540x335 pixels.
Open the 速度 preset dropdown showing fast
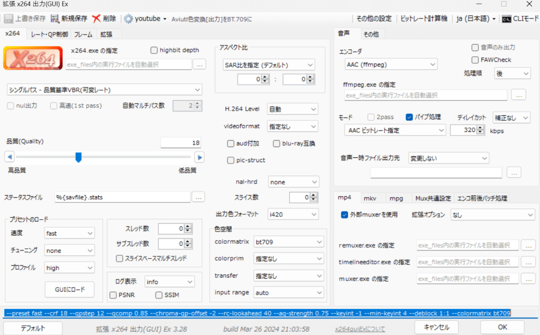(69, 233)
